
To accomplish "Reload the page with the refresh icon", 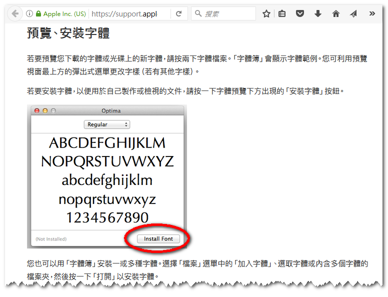I will pyautogui.click(x=178, y=14).
